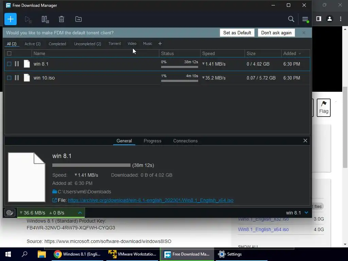
Task: Click the 0.07 / 5.72 GB size cell
Action: [261, 78]
